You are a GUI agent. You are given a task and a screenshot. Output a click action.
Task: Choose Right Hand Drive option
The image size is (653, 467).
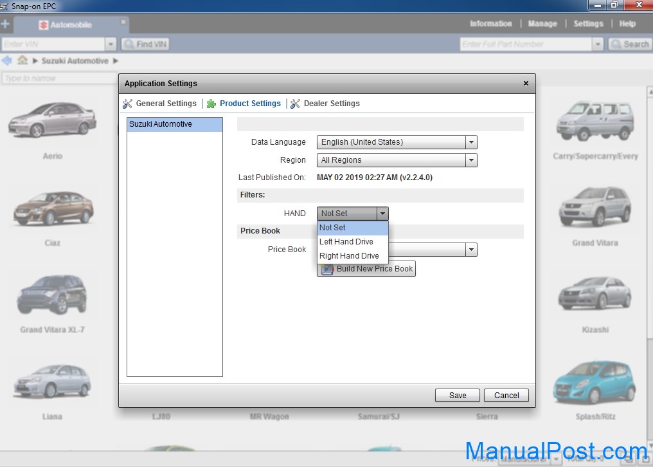[353, 256]
